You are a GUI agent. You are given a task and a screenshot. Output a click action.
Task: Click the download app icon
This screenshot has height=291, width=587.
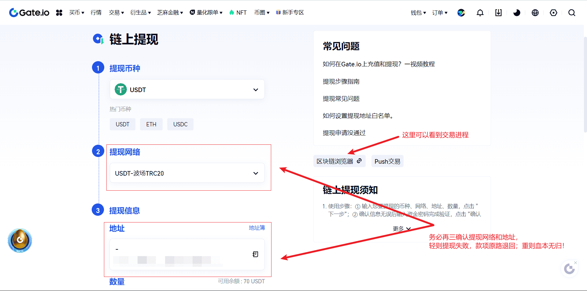tap(498, 13)
